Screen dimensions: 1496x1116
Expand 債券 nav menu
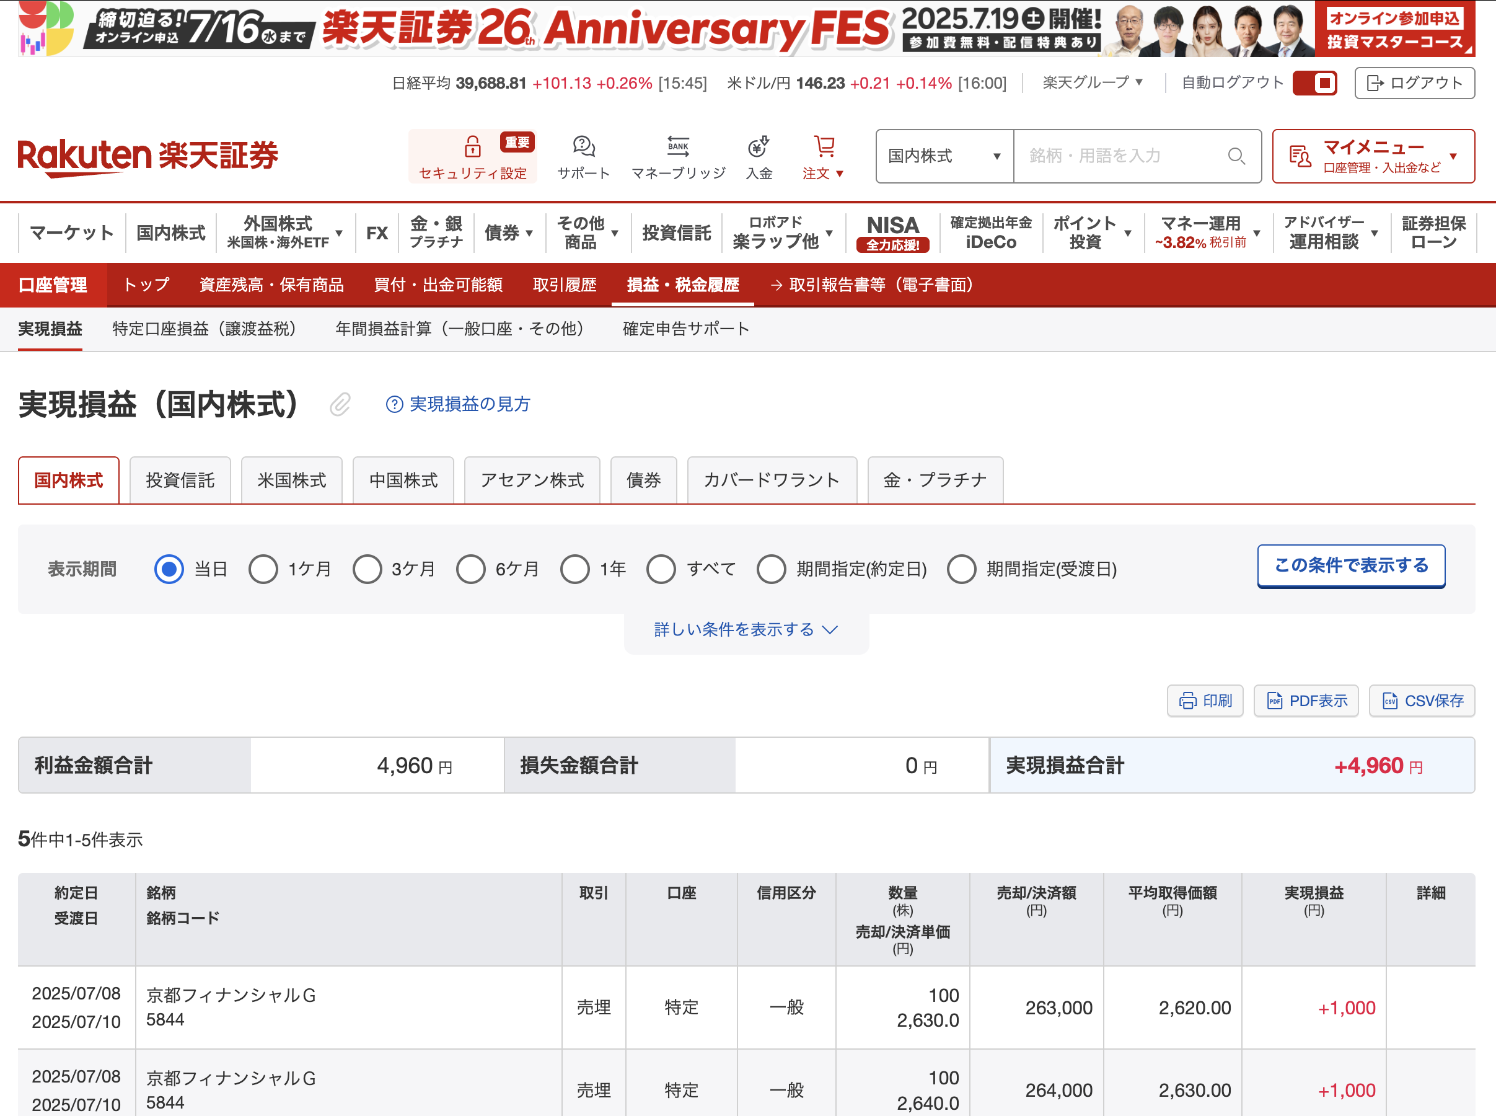(509, 232)
